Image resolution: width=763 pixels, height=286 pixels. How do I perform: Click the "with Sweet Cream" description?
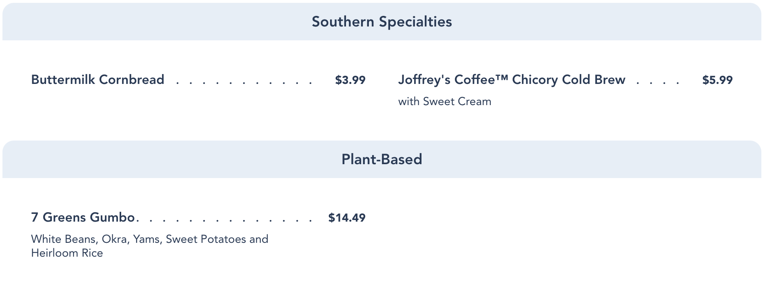pos(444,101)
